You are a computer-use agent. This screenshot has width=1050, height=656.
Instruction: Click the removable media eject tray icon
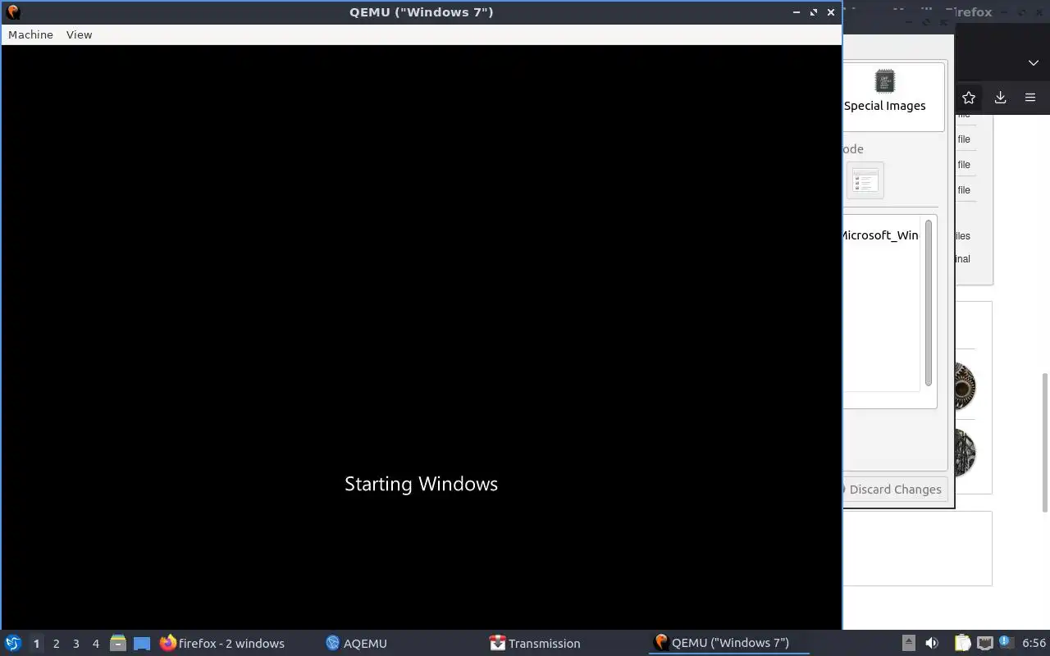click(908, 643)
